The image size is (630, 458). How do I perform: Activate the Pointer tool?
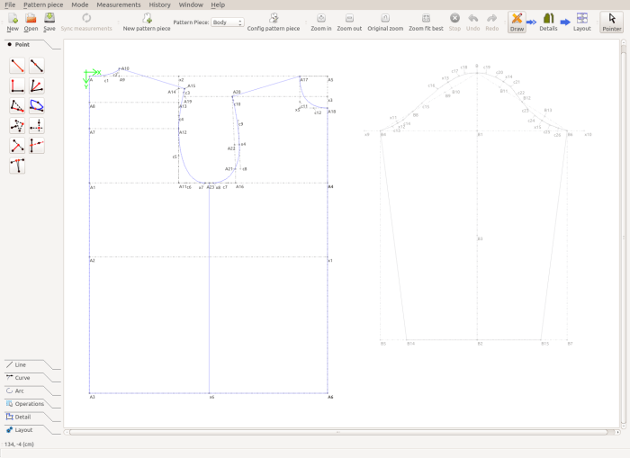tap(611, 22)
